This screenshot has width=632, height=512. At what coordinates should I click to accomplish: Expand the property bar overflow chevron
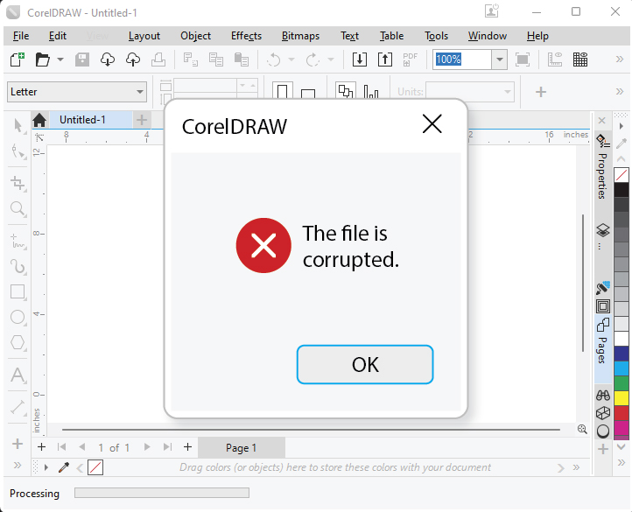[620, 92]
